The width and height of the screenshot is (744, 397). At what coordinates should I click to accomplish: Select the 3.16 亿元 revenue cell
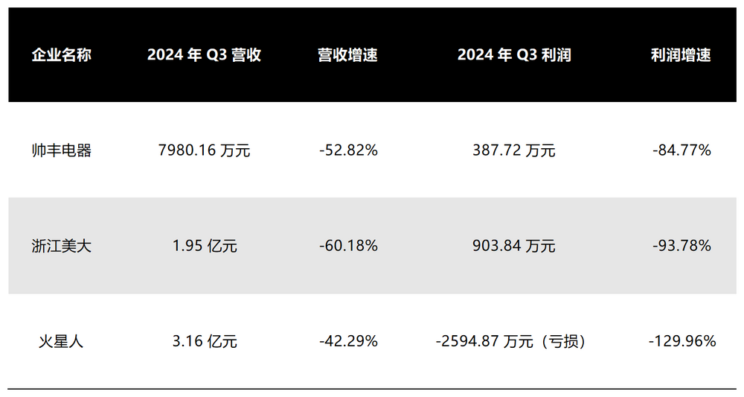205,341
